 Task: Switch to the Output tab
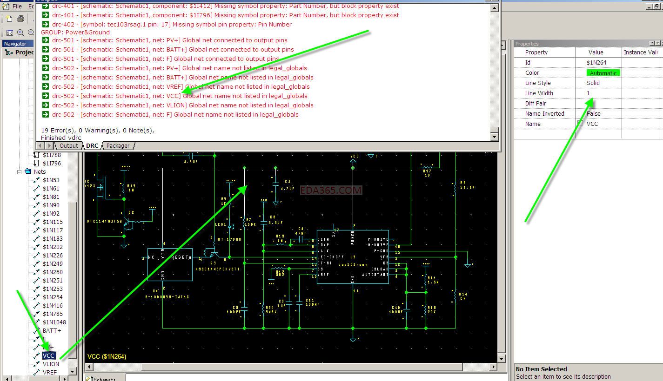pos(69,145)
